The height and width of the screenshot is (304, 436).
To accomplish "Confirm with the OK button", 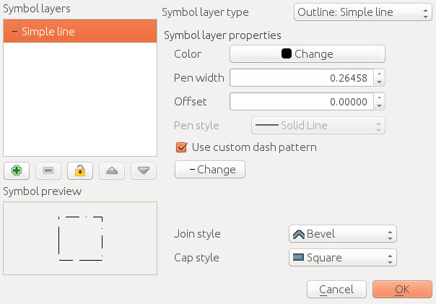I will (x=402, y=290).
